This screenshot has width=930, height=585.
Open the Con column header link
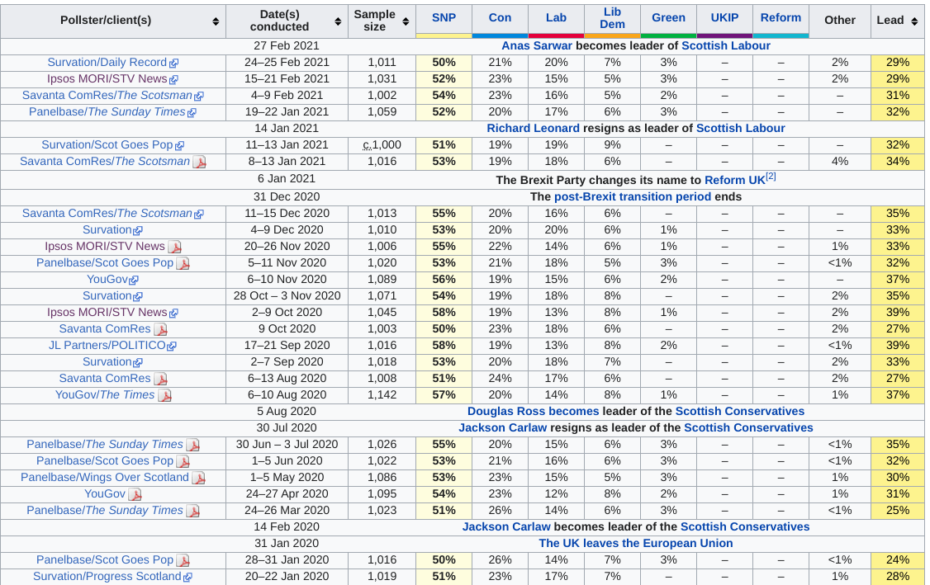(x=500, y=18)
